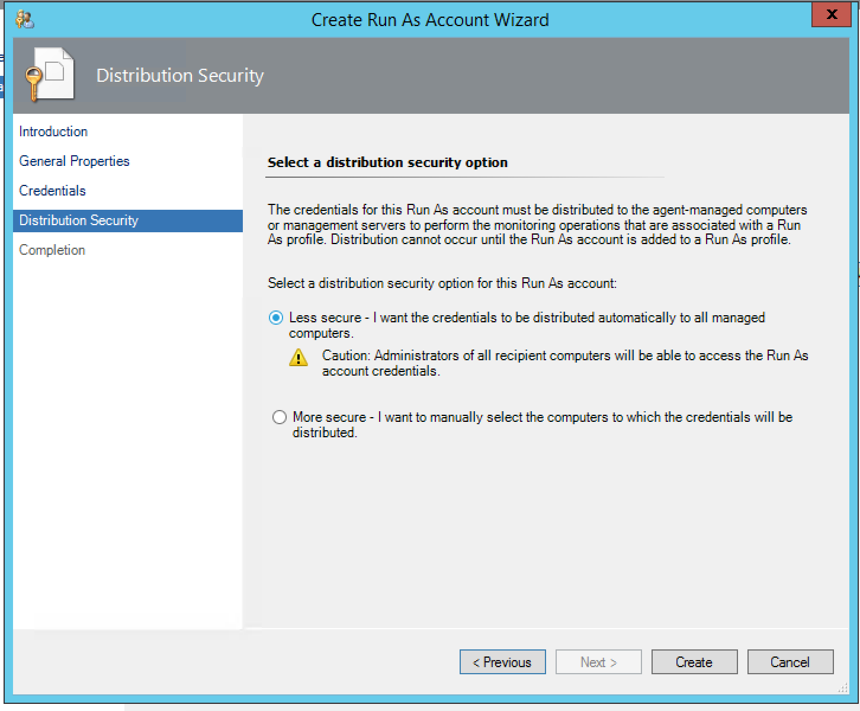Go to the Introduction step
The width and height of the screenshot is (860, 711).
(x=53, y=132)
